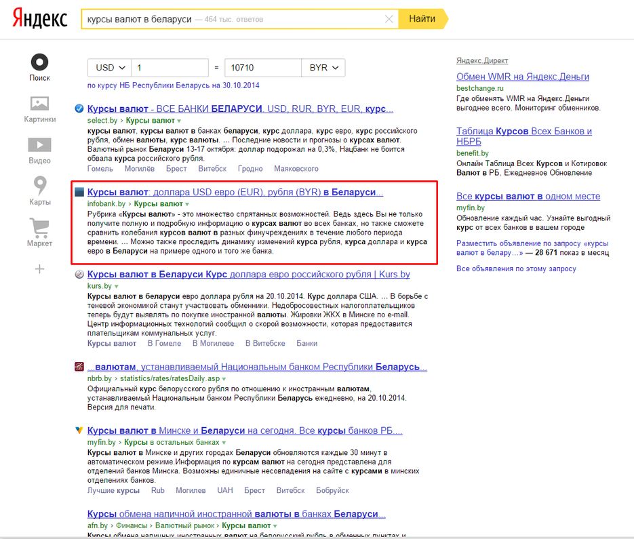Clear the search query with X icon
Viewport: 634px width, 539px height.
(x=389, y=19)
